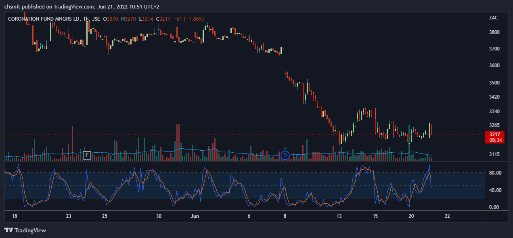The image size is (513, 238).
Task: Click the date label 6 on the time axis
Action: point(249,216)
